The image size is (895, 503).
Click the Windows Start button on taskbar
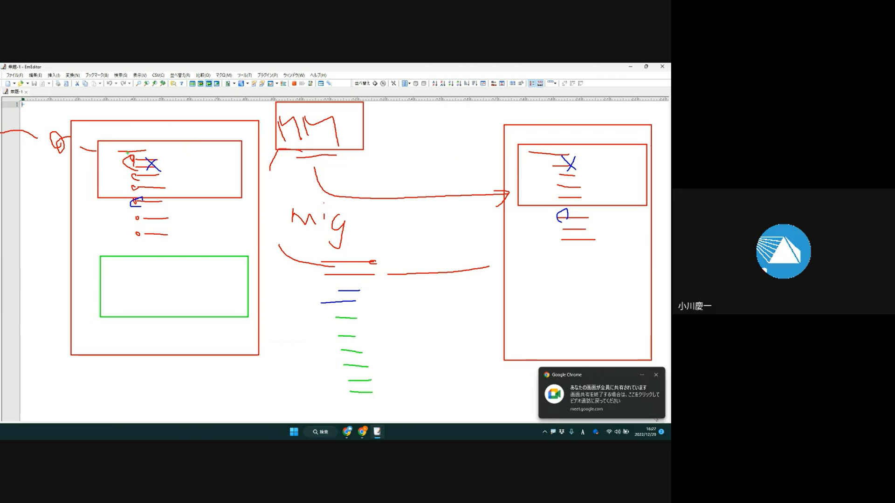coord(294,432)
